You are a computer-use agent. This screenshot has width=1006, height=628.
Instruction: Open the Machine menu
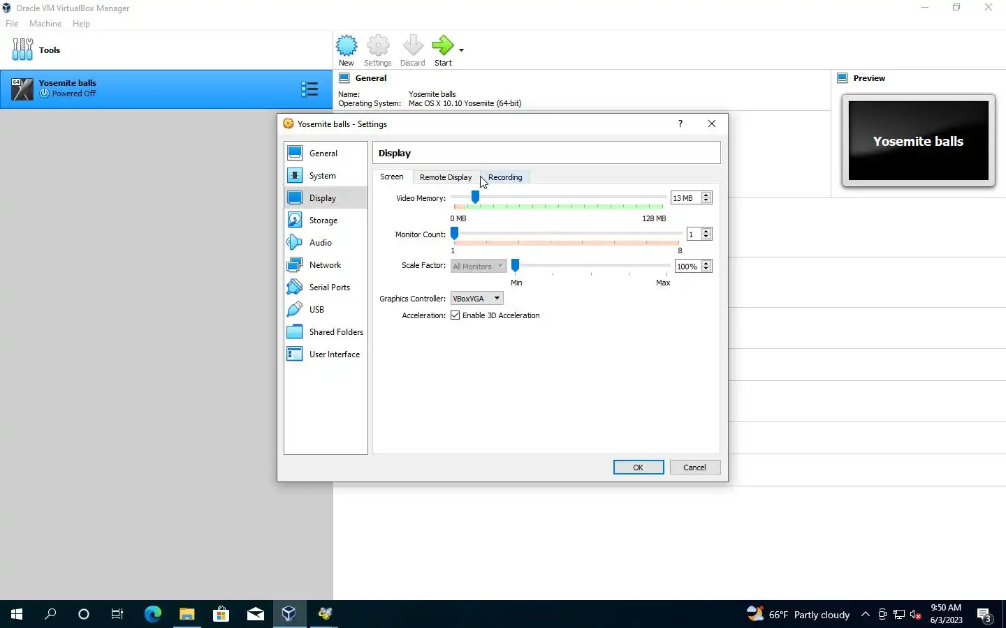45,24
